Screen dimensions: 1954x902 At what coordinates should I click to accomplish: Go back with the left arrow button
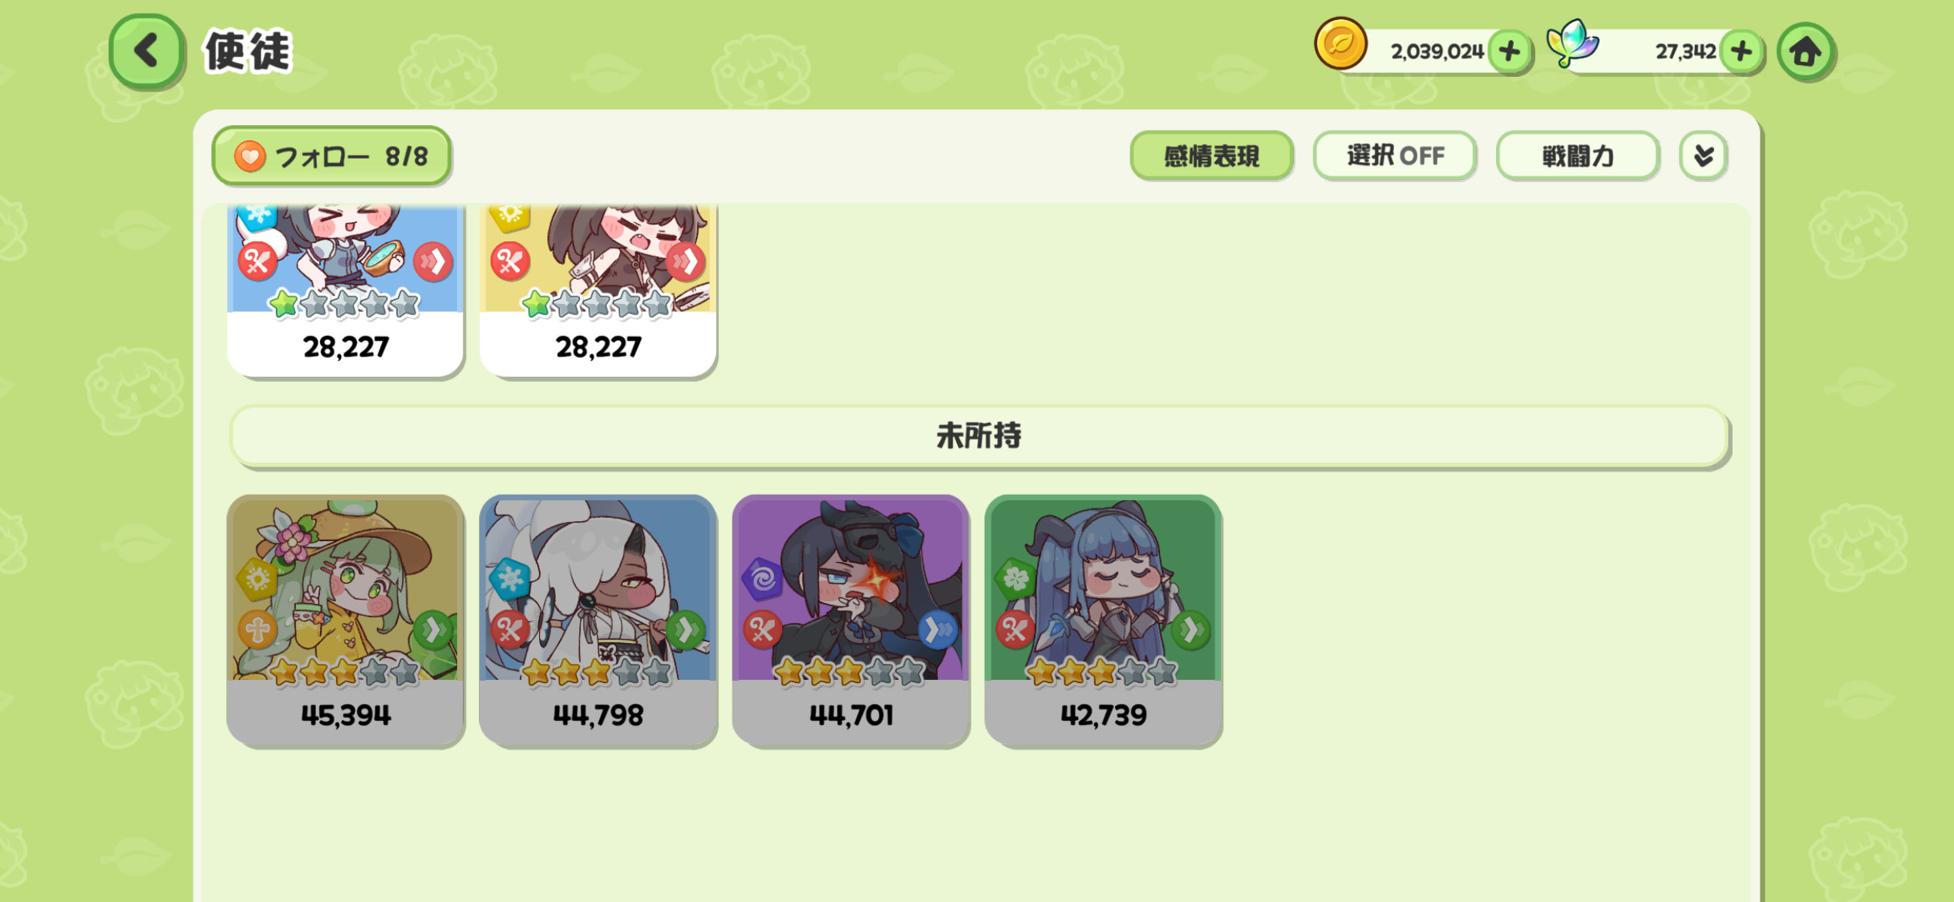tap(146, 51)
